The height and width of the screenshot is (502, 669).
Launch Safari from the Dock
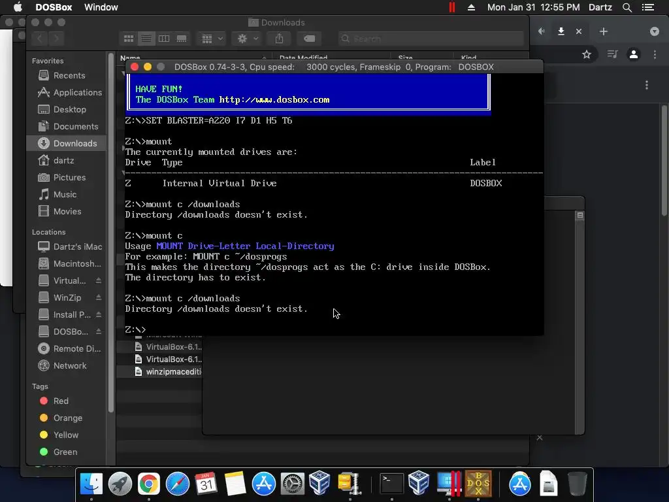click(x=178, y=484)
